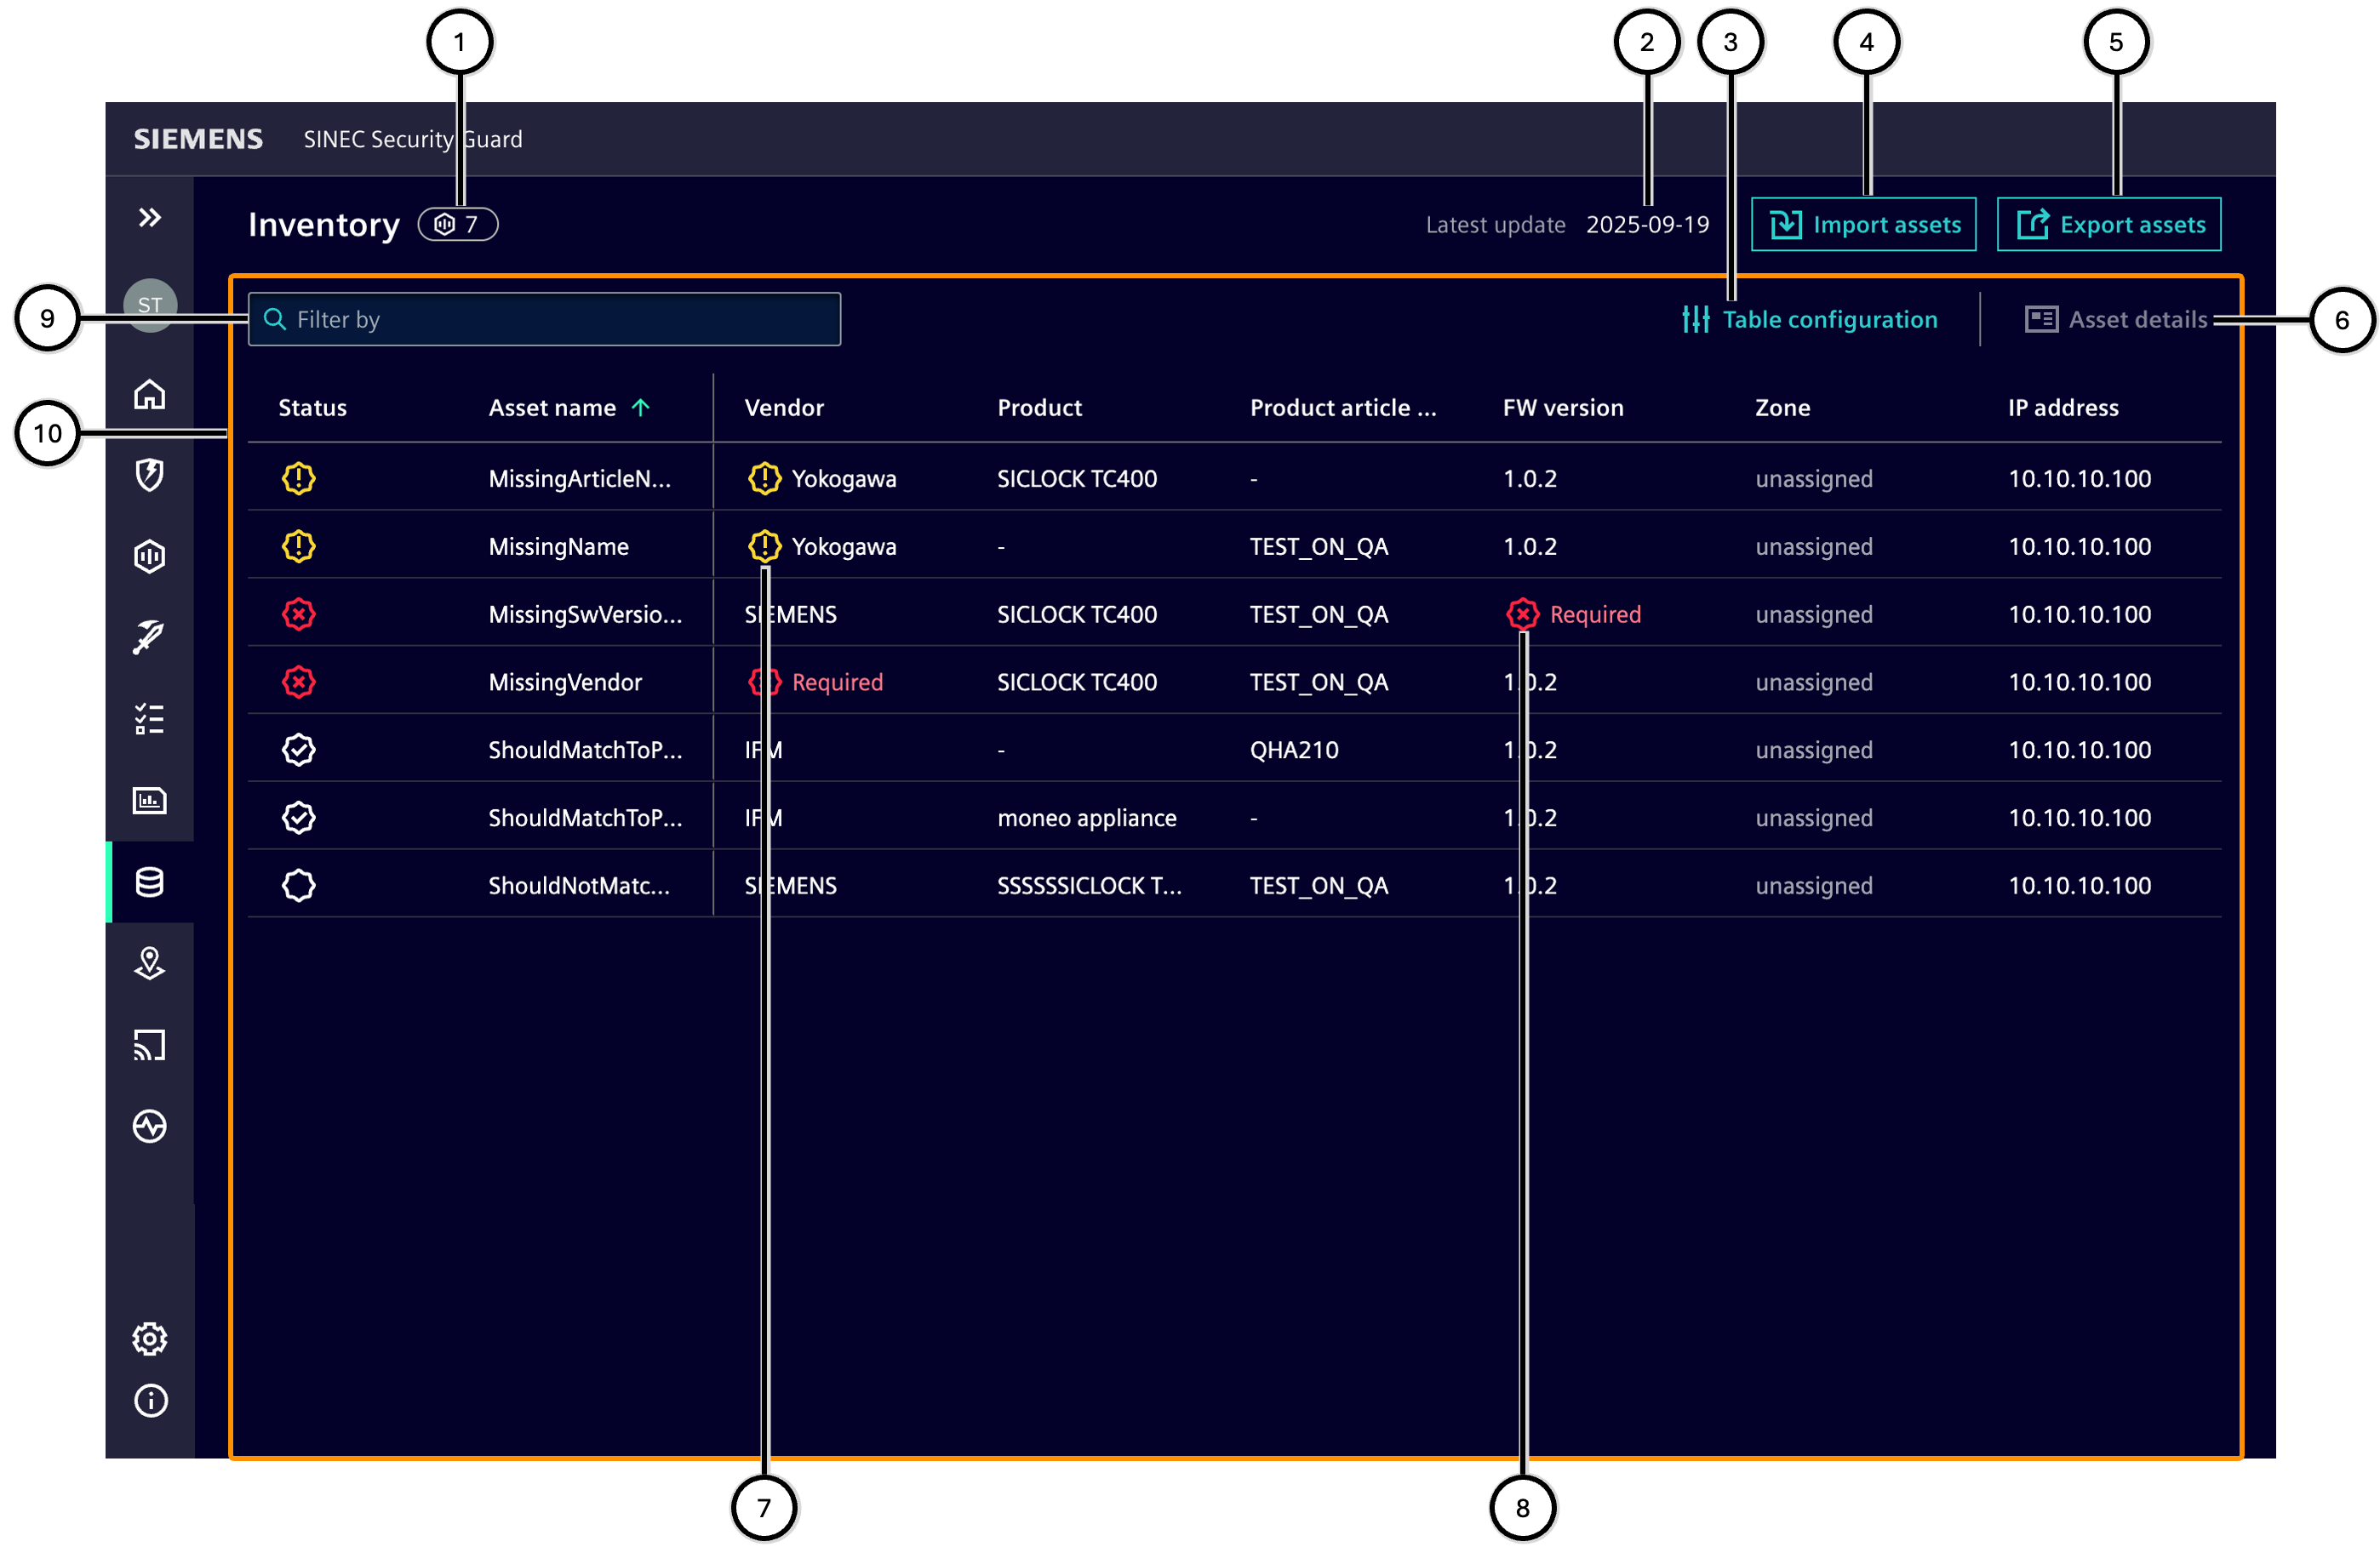Select the MissingVendor asset row
Screen dimensions: 2380x1547
[x=565, y=682]
